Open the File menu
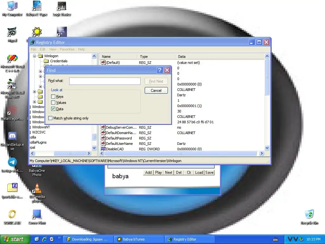The image size is (325, 244). click(33, 49)
